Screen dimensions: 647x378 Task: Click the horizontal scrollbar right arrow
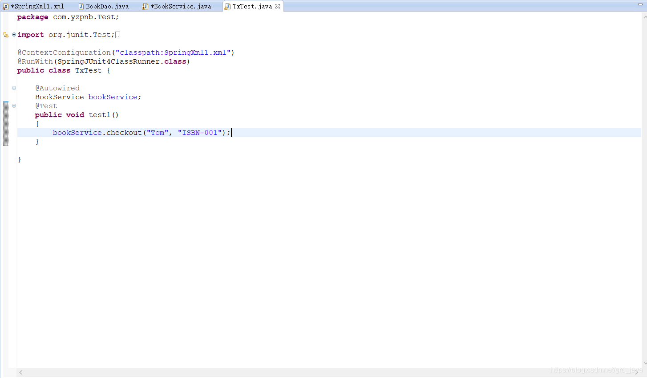(x=637, y=372)
